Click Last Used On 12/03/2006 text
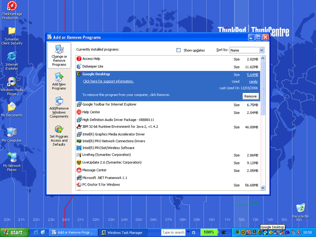 [239, 88]
